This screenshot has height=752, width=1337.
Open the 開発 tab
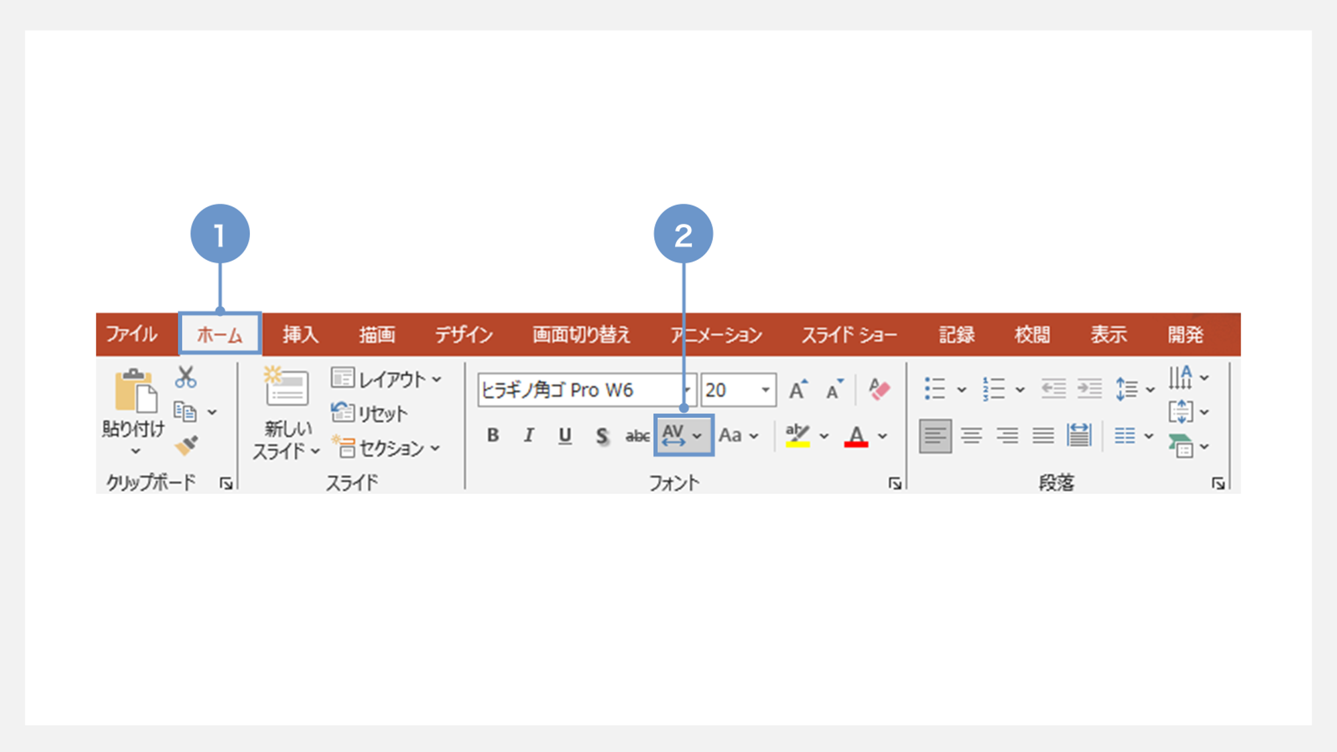pos(1185,334)
